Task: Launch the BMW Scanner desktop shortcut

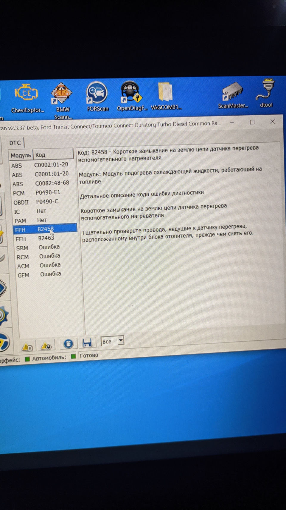Action: [62, 100]
